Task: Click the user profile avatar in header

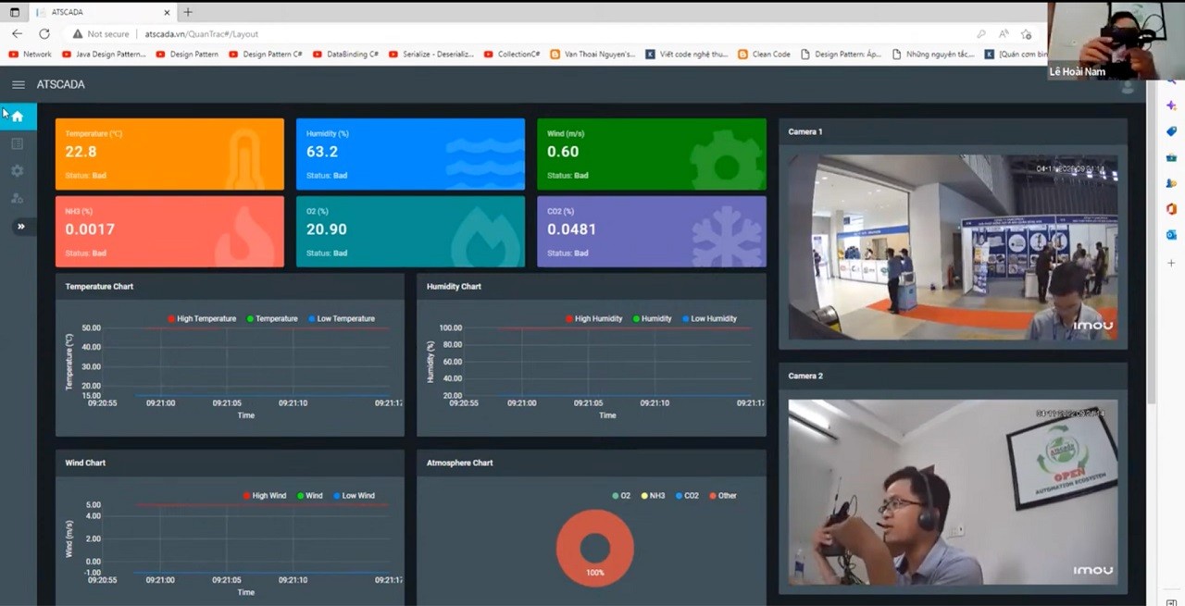Action: pyautogui.click(x=1127, y=86)
